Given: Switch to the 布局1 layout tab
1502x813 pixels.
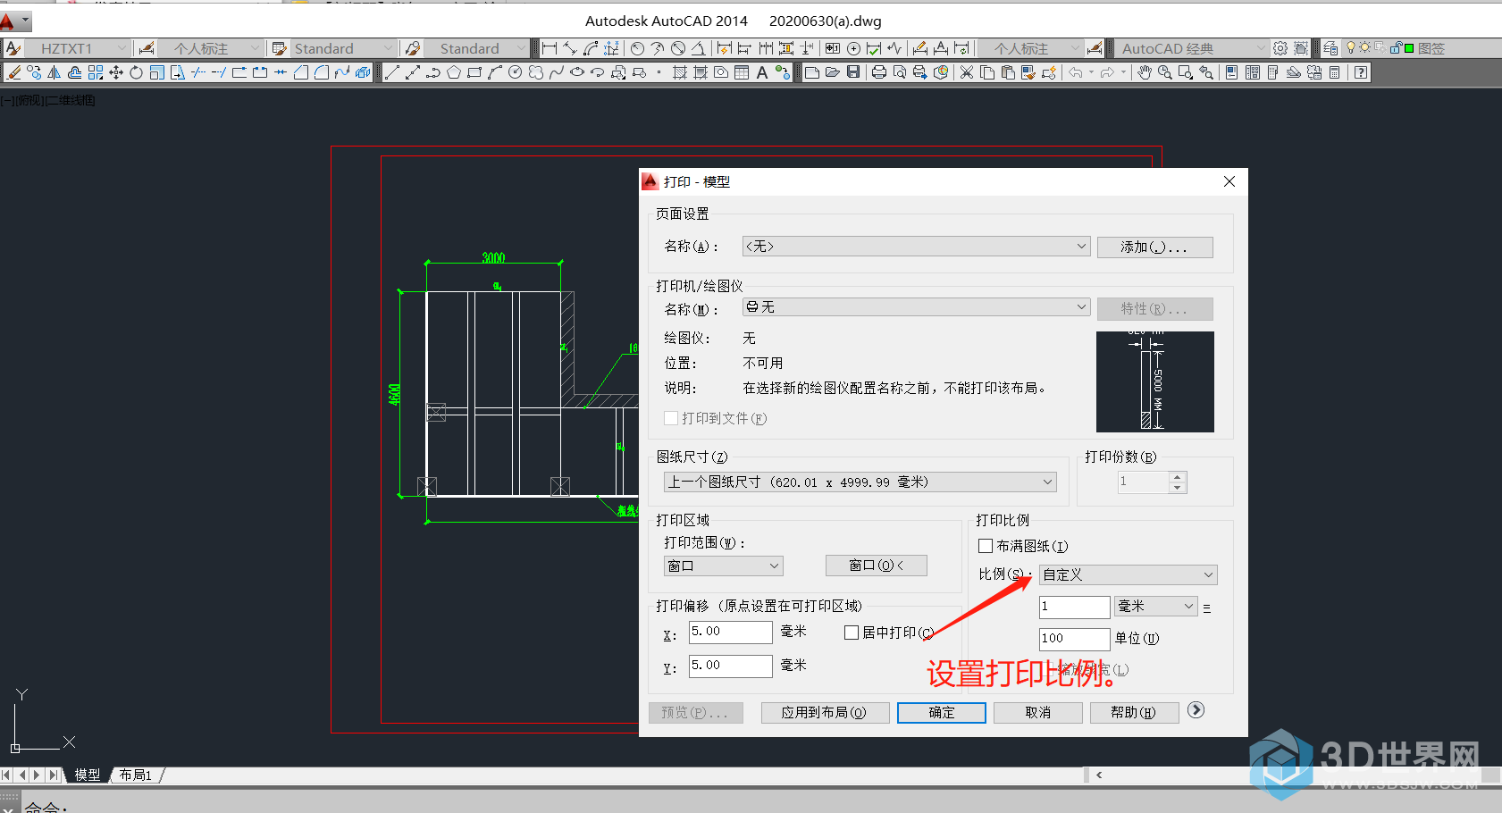Looking at the screenshot, I should click(136, 775).
